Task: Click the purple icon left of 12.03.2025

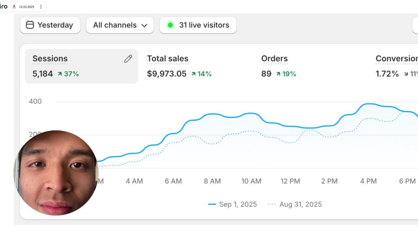Action: [x=14, y=7]
